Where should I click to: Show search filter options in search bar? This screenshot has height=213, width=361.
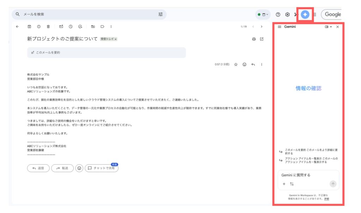click(x=160, y=14)
